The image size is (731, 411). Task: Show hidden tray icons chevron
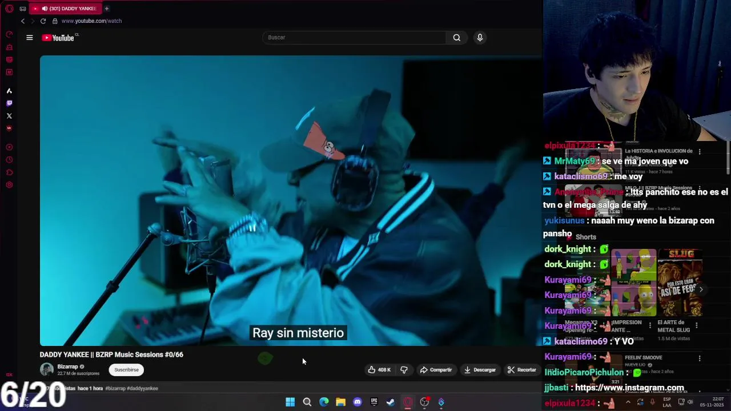pyautogui.click(x=628, y=402)
